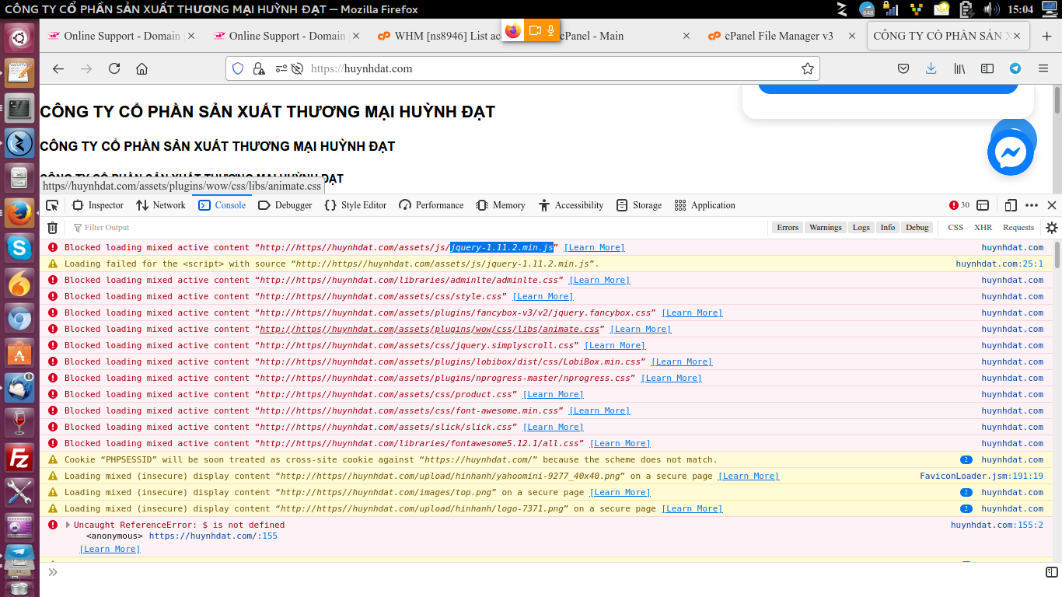The width and height of the screenshot is (1062, 597).
Task: Open the Accessibility tab
Action: point(571,205)
